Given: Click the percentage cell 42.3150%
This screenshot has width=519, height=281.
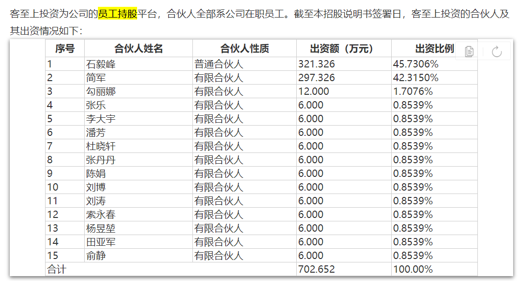Looking at the screenshot, I should pyautogui.click(x=415, y=78).
